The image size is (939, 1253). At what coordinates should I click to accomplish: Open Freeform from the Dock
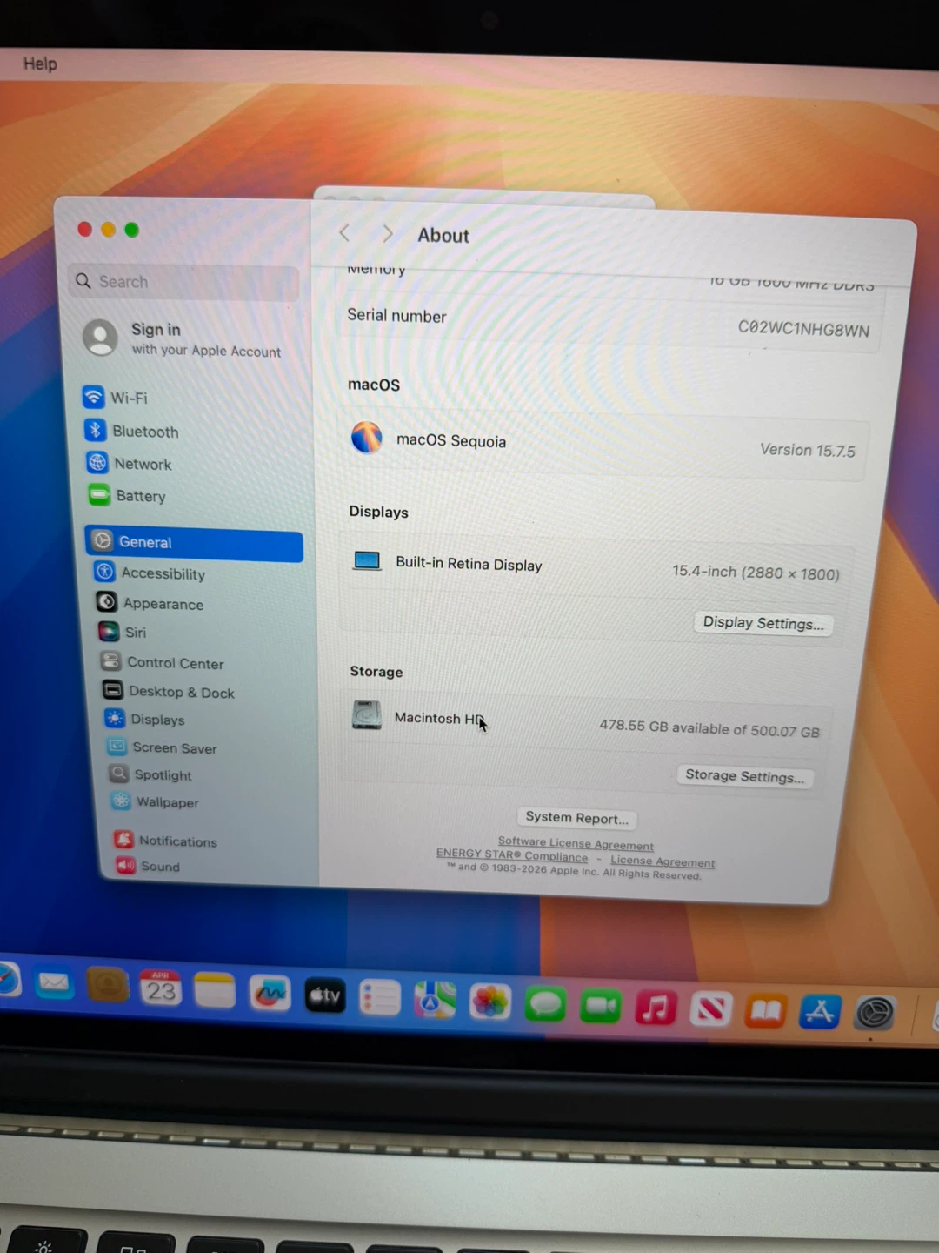tap(270, 994)
